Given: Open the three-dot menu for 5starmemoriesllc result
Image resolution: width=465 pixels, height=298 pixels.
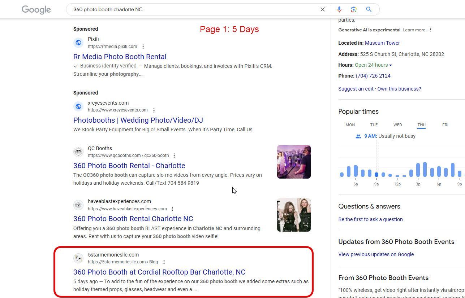Looking at the screenshot, I should (x=164, y=262).
